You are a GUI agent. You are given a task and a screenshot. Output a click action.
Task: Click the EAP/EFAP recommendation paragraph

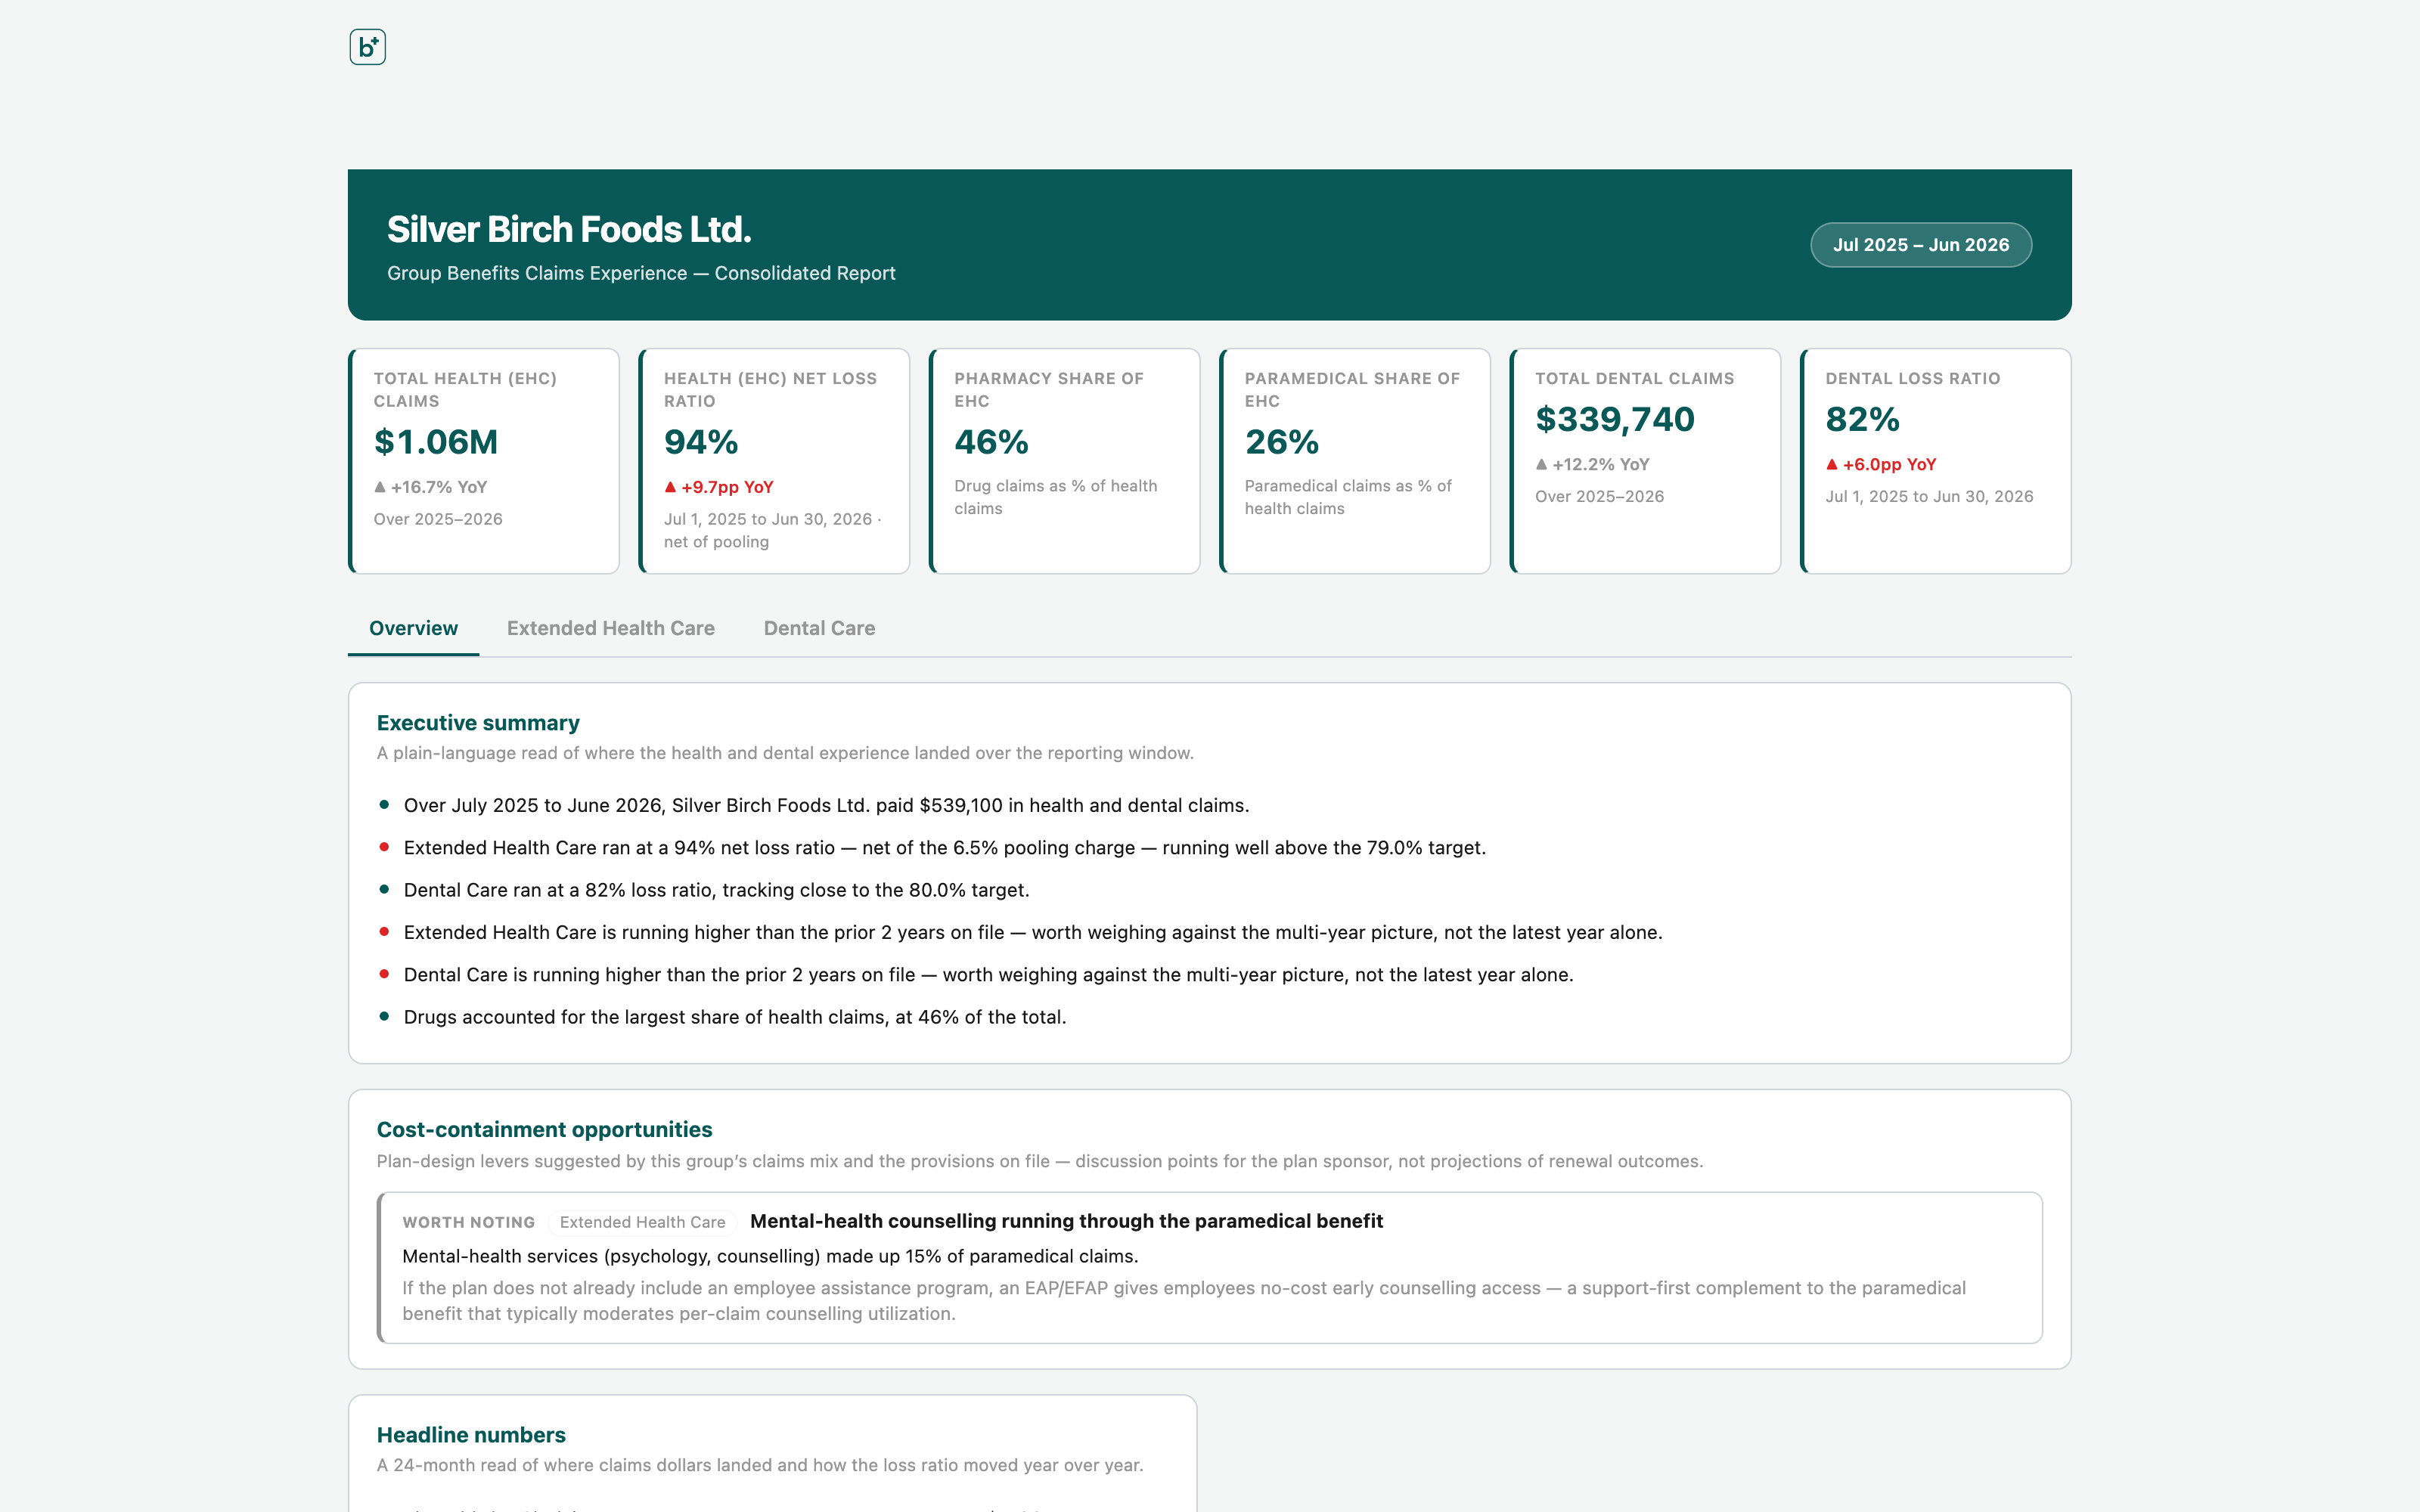click(x=1184, y=1301)
